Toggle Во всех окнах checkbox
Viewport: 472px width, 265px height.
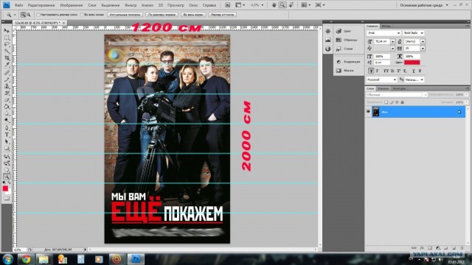pos(82,15)
